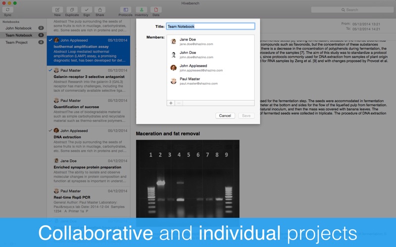Click into the Title text field

pos(210,27)
